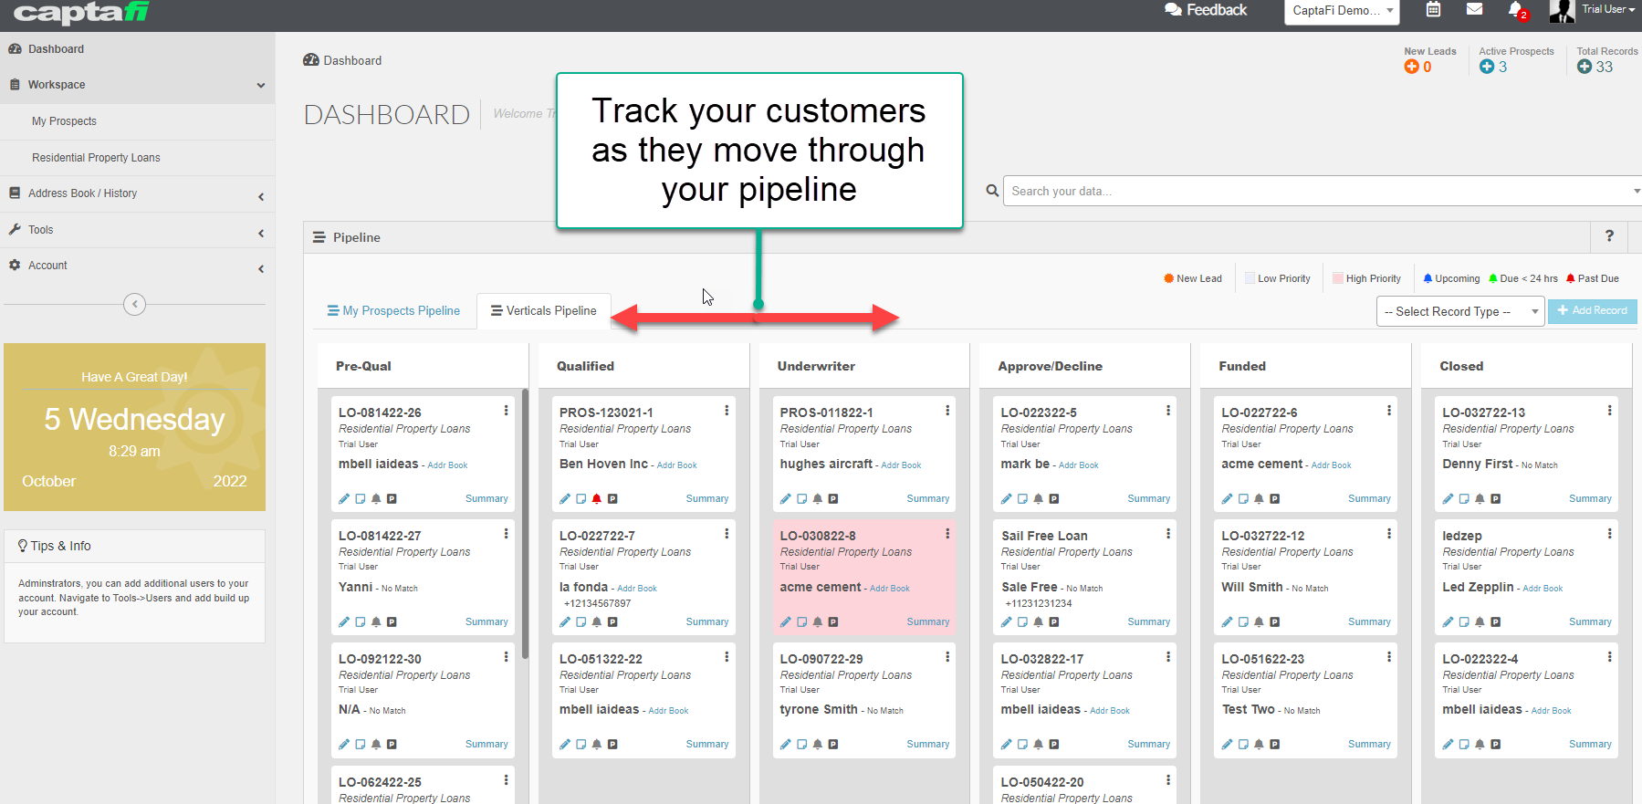This screenshot has width=1642, height=804.
Task: Open notifications bell with red badge
Action: (x=1516, y=10)
